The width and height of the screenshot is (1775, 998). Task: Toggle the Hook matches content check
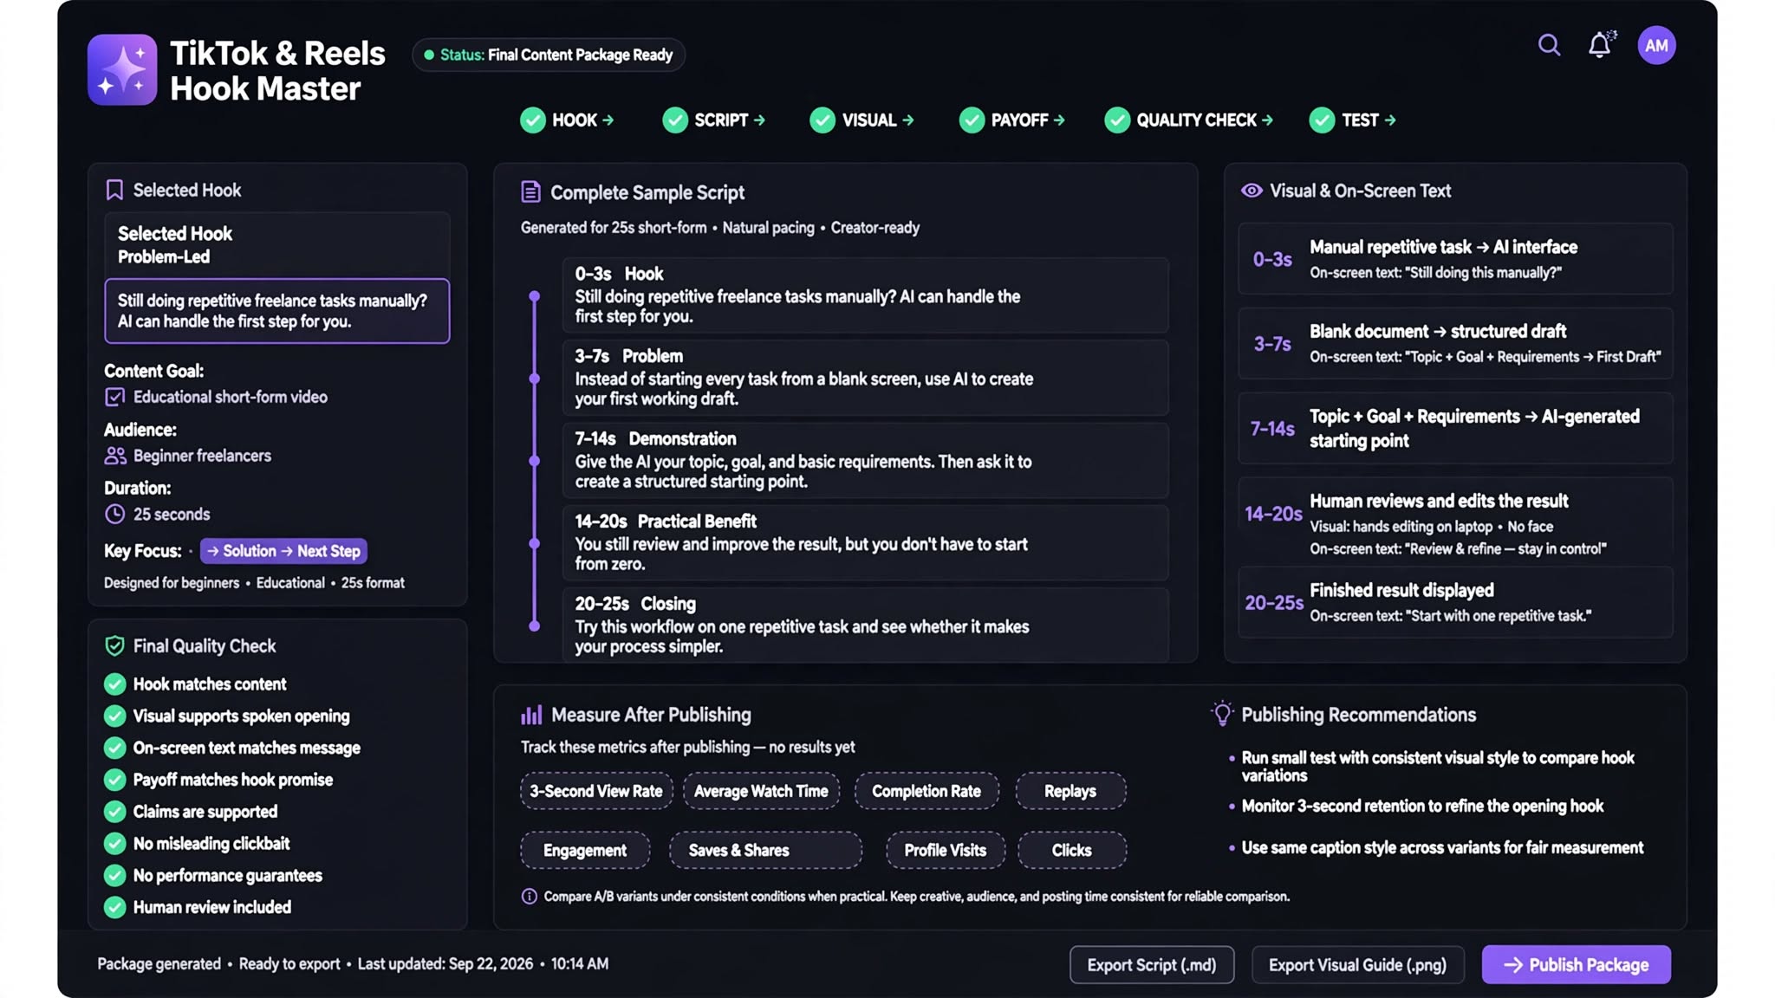(x=114, y=684)
